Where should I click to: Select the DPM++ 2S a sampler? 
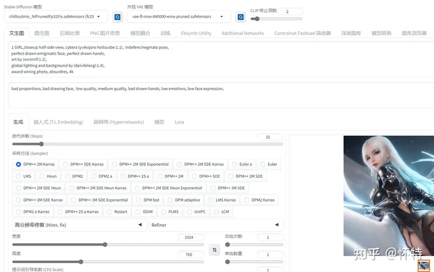pos(134,176)
